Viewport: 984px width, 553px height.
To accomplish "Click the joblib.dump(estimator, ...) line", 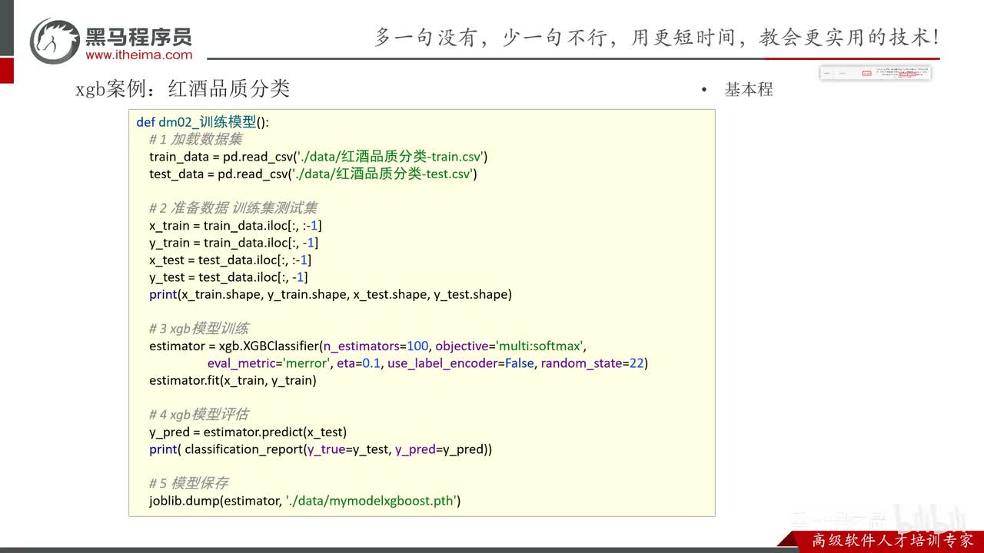I will [304, 501].
